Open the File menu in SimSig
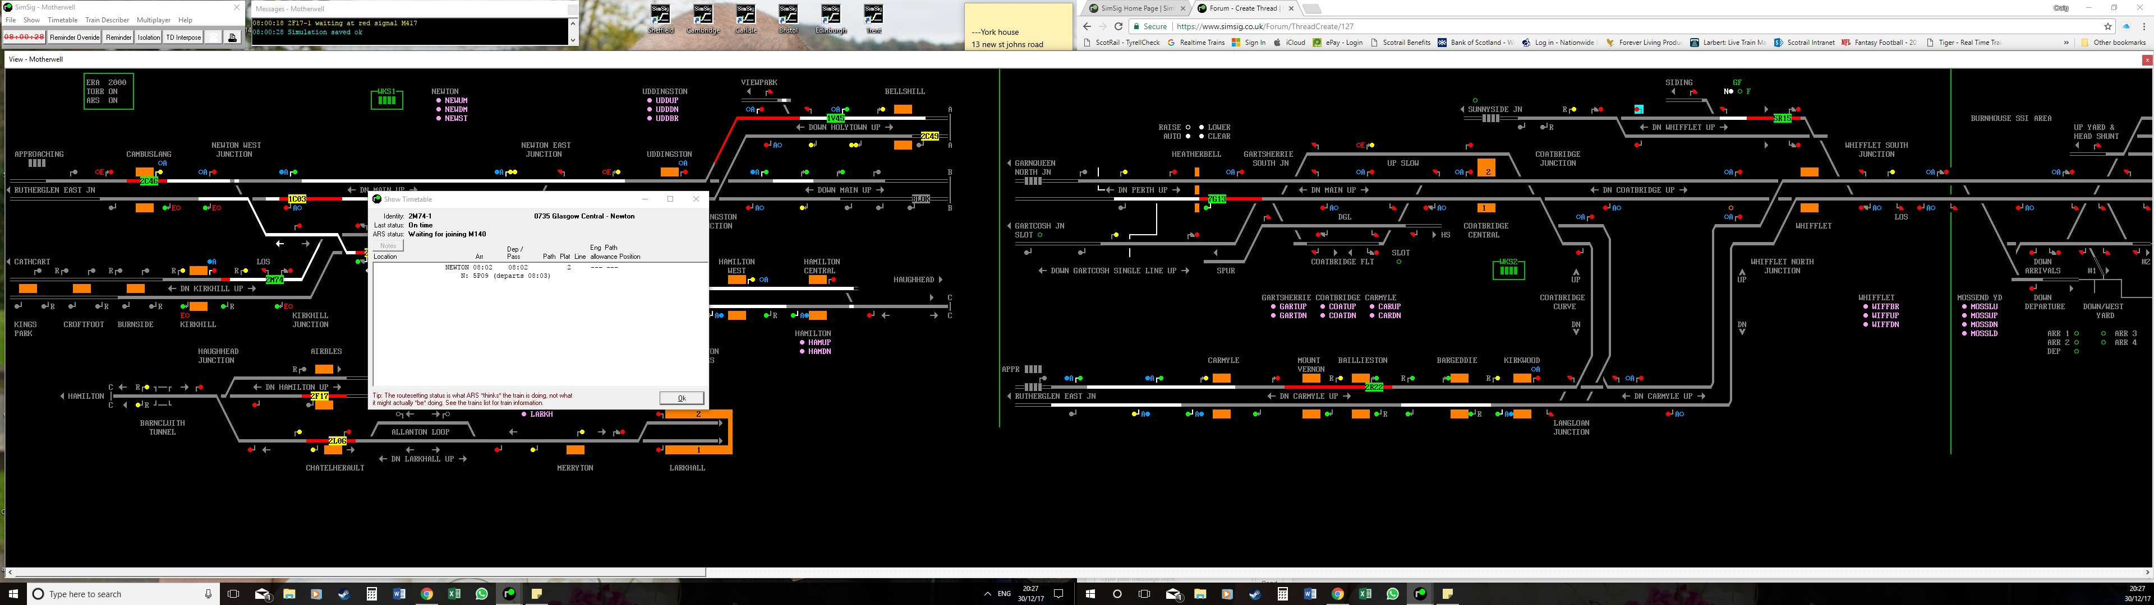Image resolution: width=2154 pixels, height=605 pixels. 11,20
